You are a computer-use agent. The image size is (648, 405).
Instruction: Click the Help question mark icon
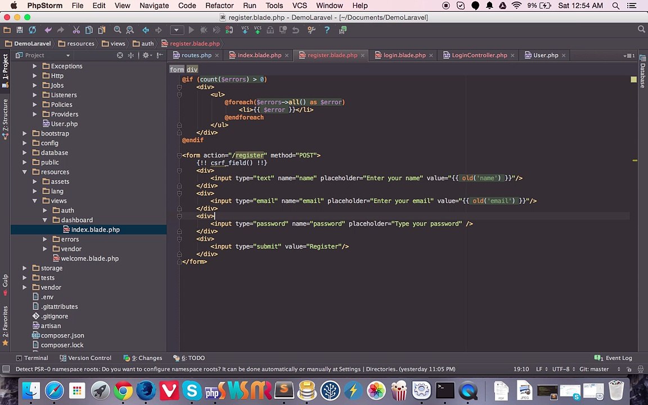click(327, 30)
